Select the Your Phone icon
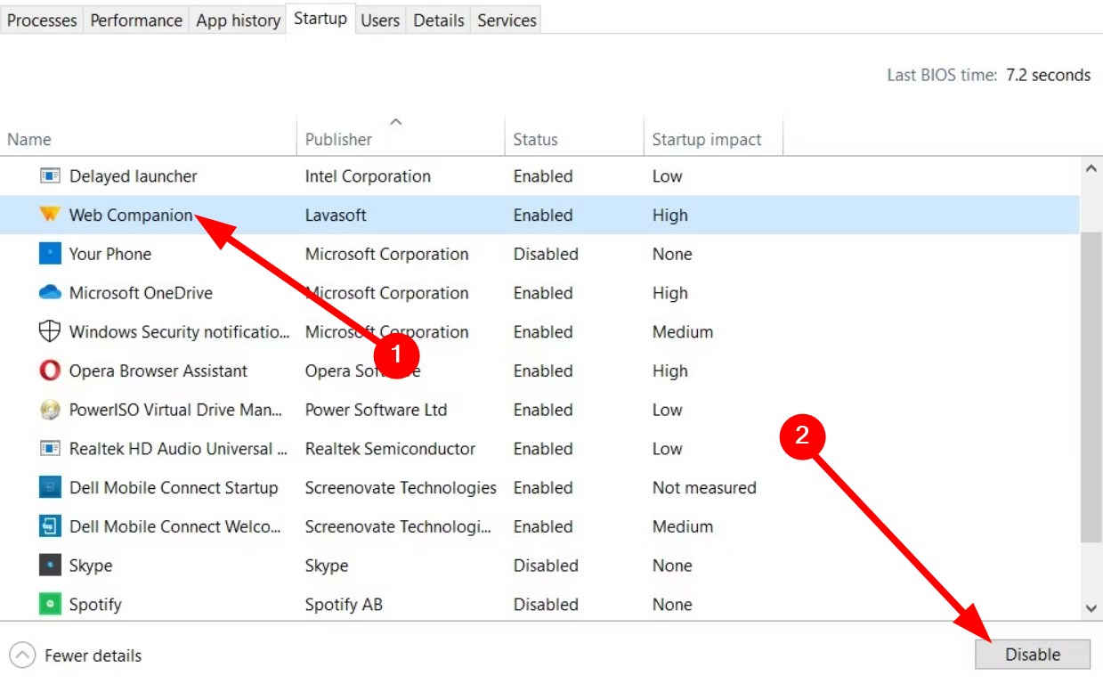Screen dimensions: 1103x684 pyautogui.click(x=50, y=254)
